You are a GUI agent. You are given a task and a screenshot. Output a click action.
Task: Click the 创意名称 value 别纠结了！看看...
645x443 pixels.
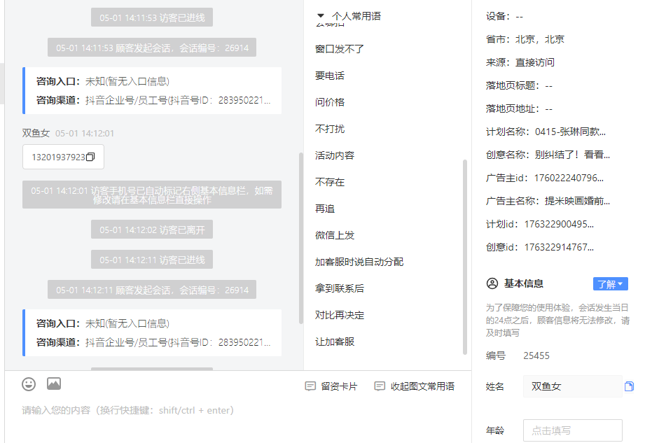[572, 155]
